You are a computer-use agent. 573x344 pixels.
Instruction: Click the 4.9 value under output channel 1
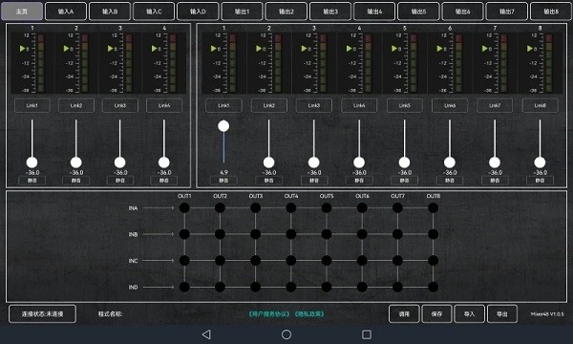223,172
